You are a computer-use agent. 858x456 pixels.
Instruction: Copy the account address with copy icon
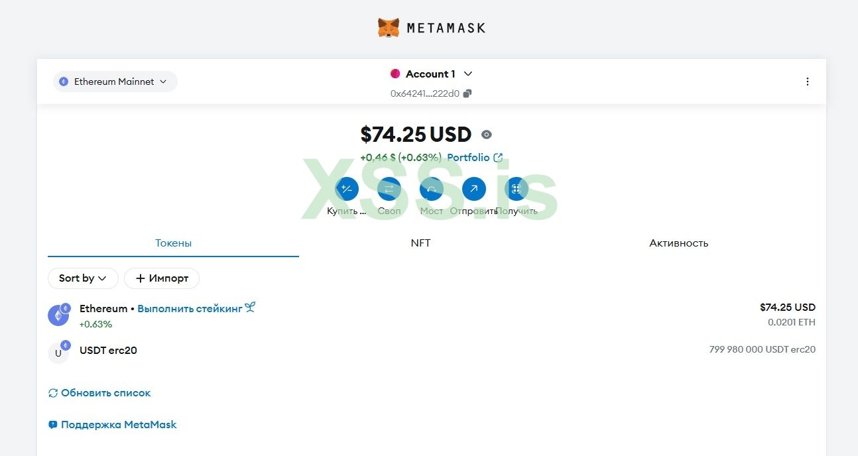click(467, 93)
